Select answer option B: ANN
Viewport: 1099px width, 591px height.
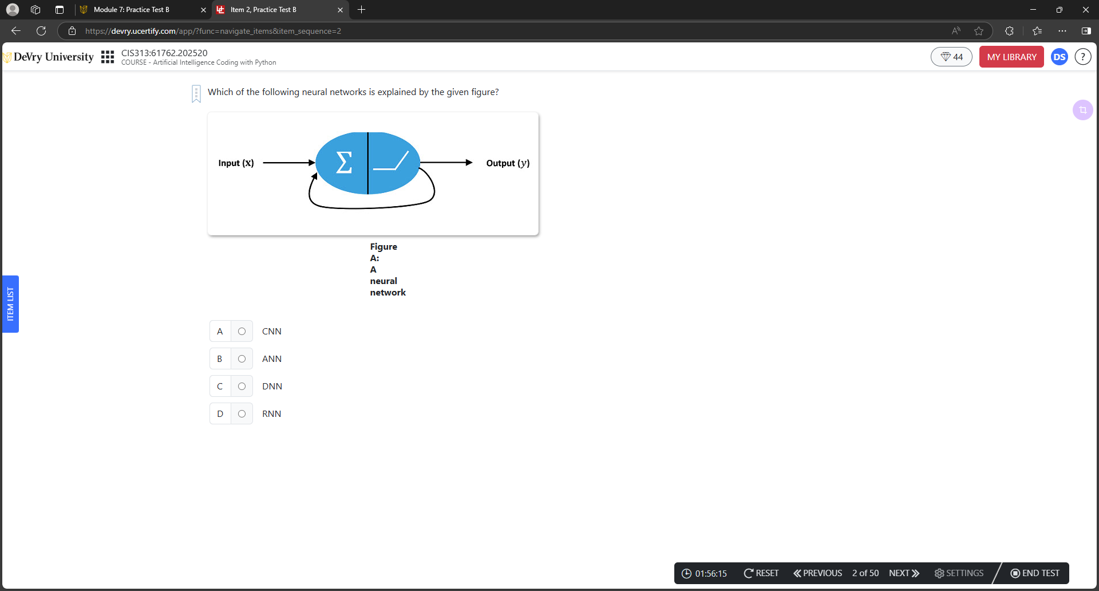coord(242,359)
